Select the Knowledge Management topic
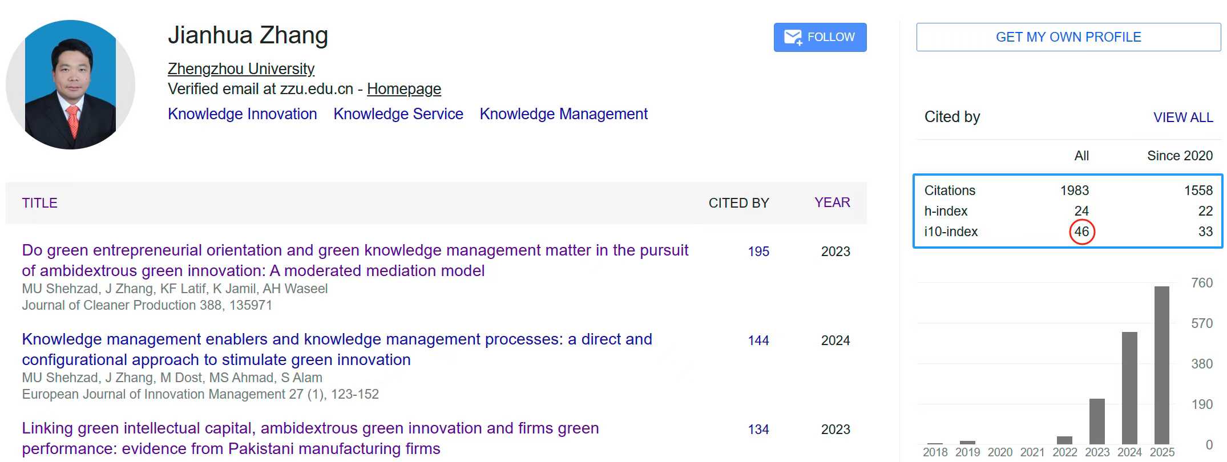Screen dimensions: 1227x462 (563, 114)
